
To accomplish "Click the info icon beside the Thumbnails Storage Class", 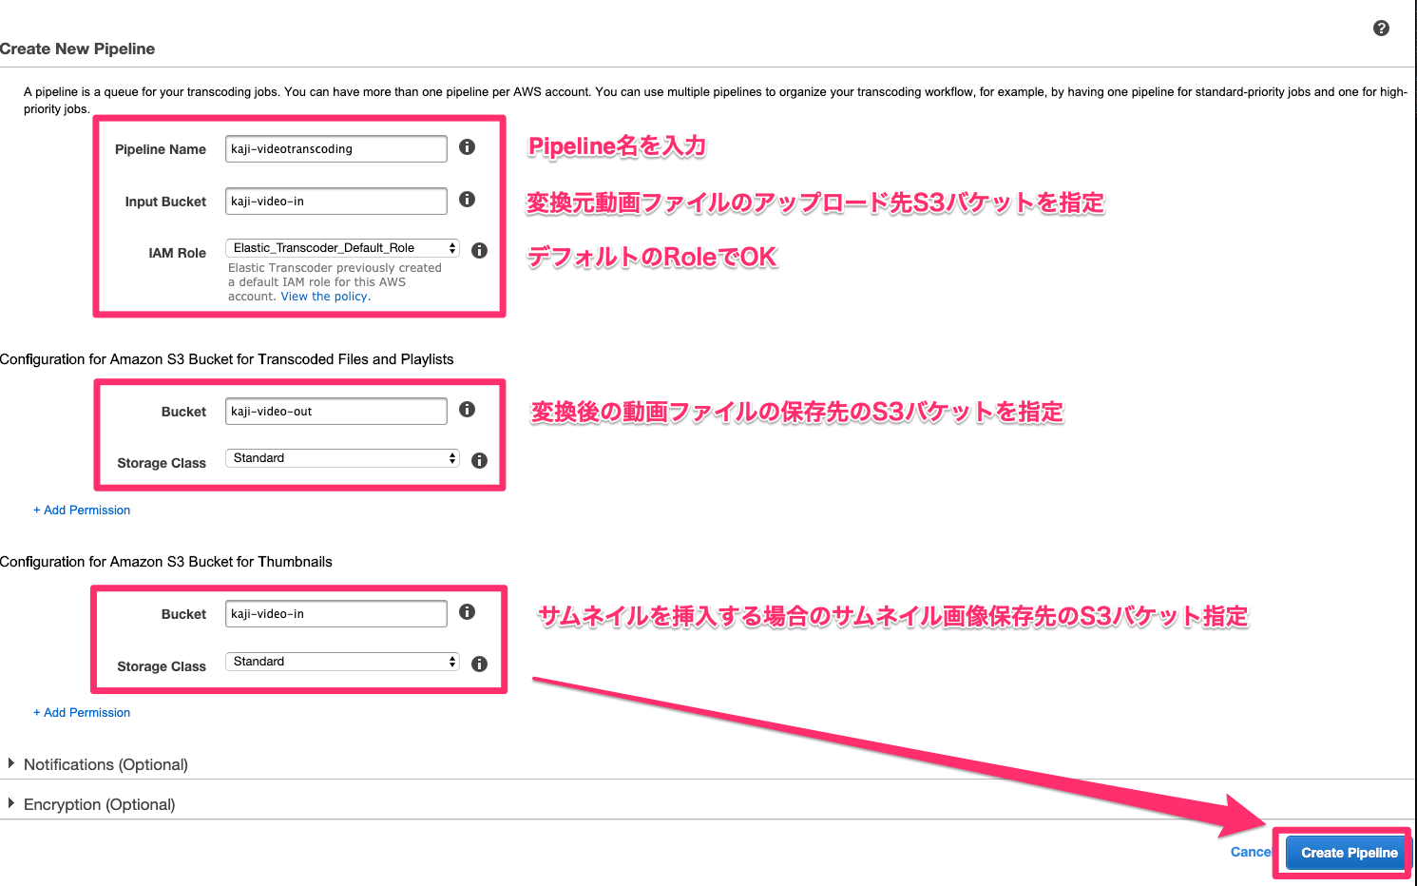I will [479, 664].
